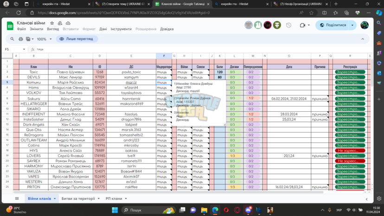Open the filter views dropdown
The image size is (384, 216).
coord(30,39)
